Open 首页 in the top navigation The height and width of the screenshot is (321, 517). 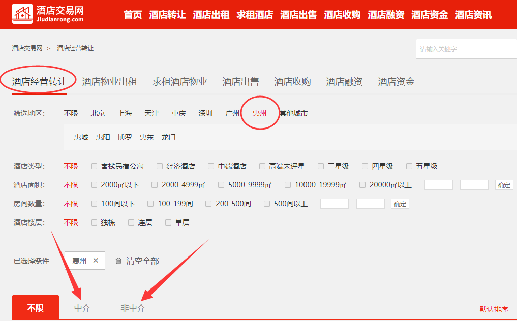(x=133, y=15)
